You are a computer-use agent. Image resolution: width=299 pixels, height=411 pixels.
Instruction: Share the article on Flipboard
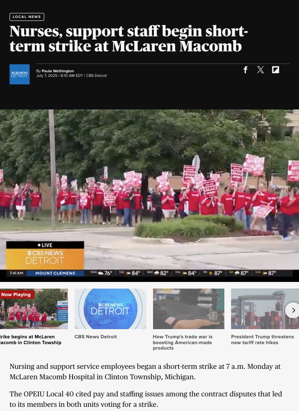pyautogui.click(x=276, y=70)
